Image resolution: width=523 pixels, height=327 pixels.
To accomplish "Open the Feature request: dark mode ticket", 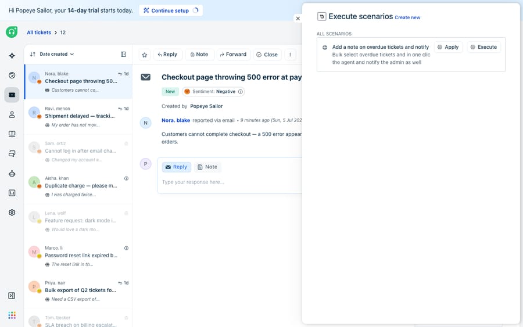I will click(x=78, y=221).
